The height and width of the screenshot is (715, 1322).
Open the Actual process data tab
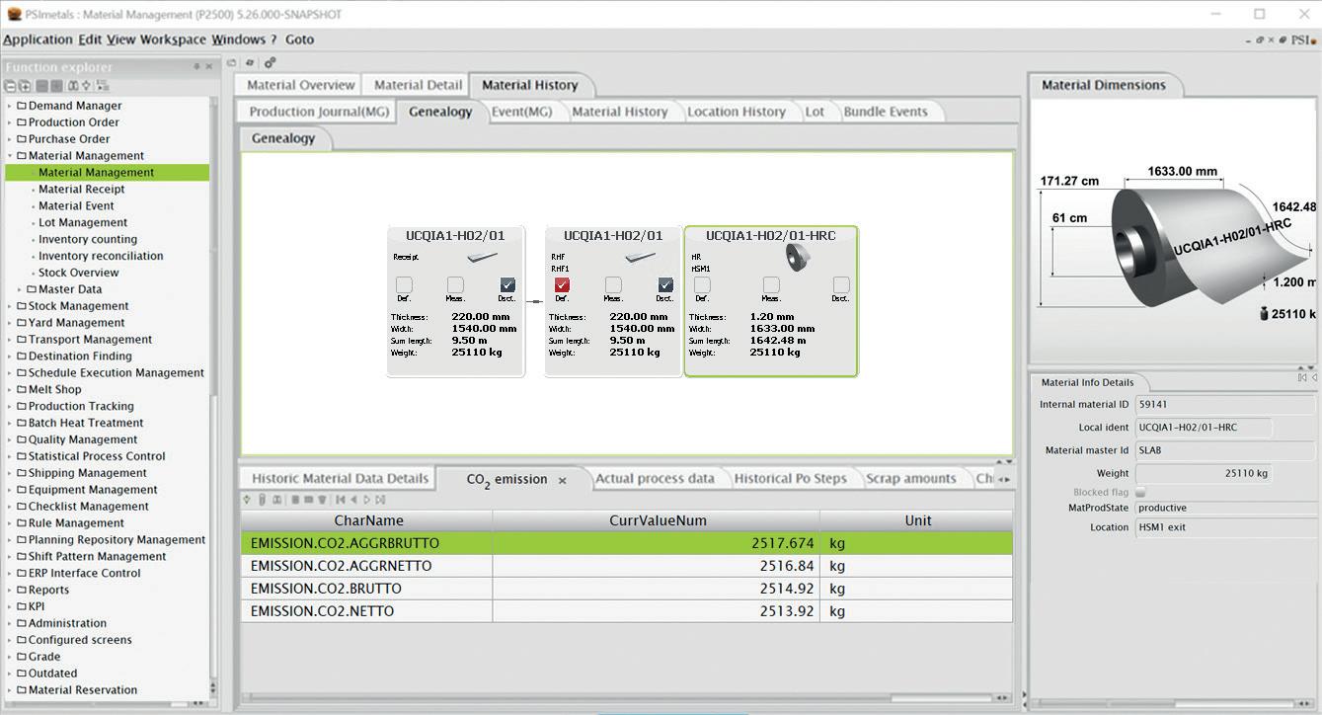tap(655, 479)
